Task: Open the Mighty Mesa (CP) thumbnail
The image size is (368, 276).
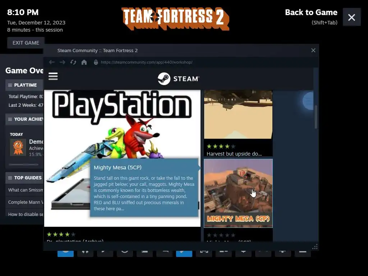Action: point(238,193)
